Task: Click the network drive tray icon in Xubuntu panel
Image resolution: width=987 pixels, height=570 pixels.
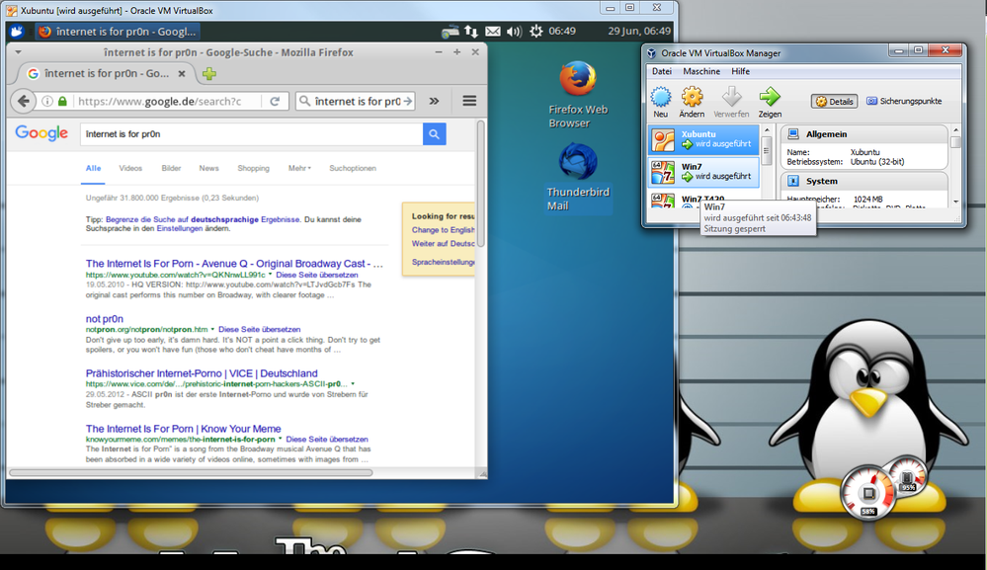Action: [451, 31]
